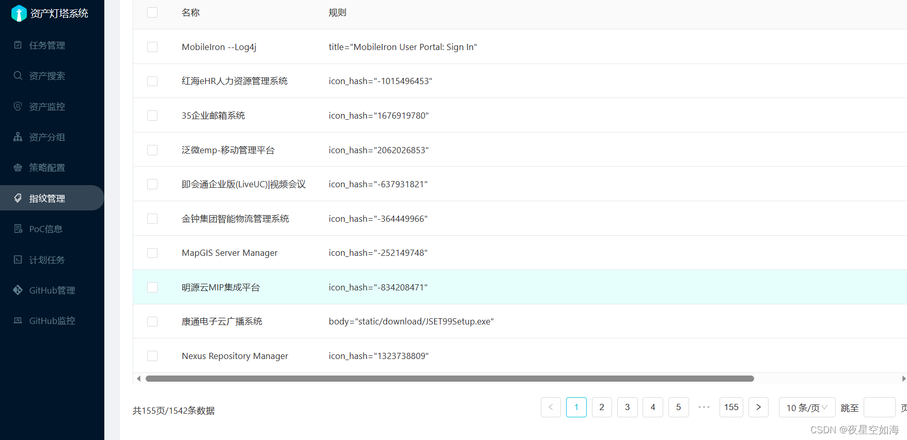
Task: Select 指纹管理 menu entry
Action: coord(52,198)
